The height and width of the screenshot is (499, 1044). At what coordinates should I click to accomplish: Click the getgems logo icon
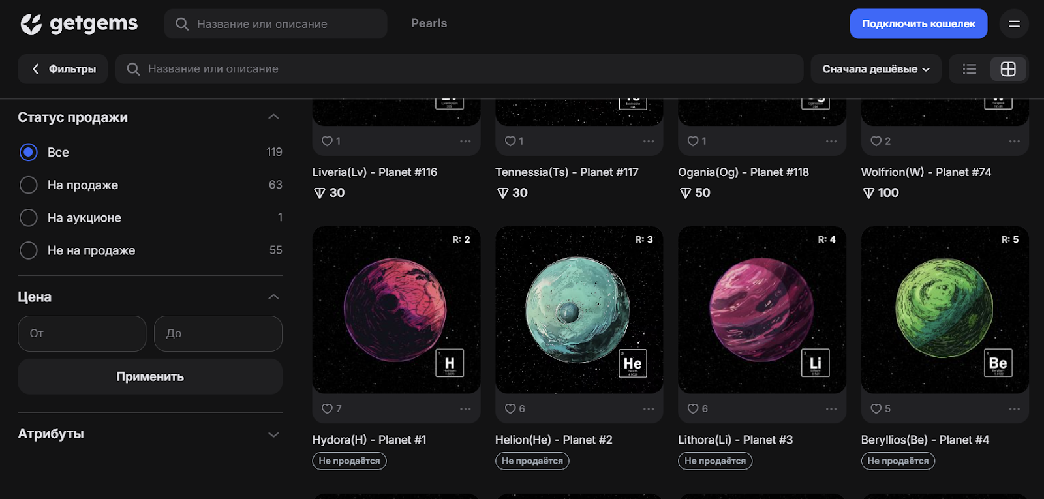(x=31, y=24)
